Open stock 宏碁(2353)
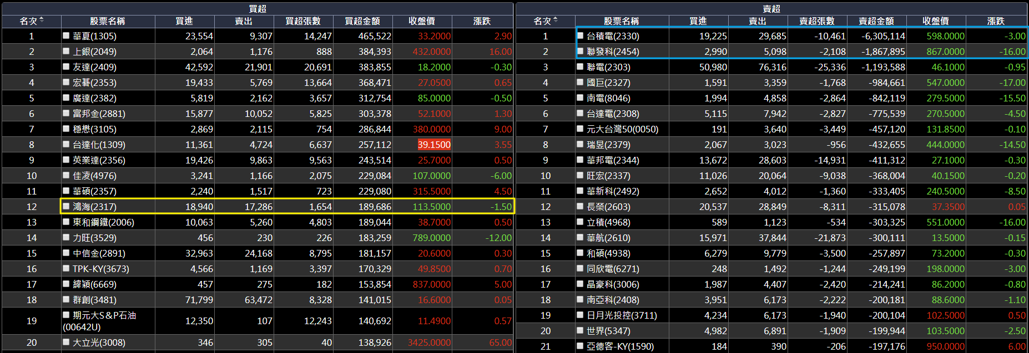Viewport: 1029px width, 353px height. (94, 83)
